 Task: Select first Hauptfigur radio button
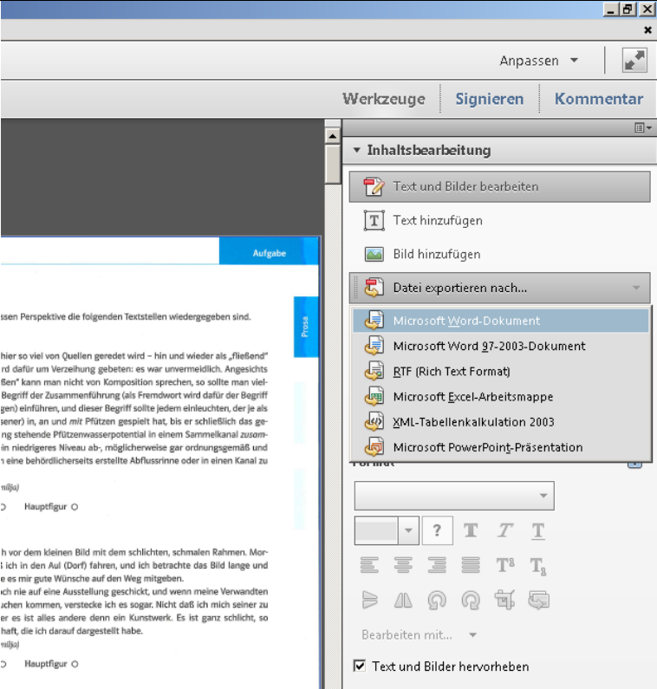coord(75,507)
